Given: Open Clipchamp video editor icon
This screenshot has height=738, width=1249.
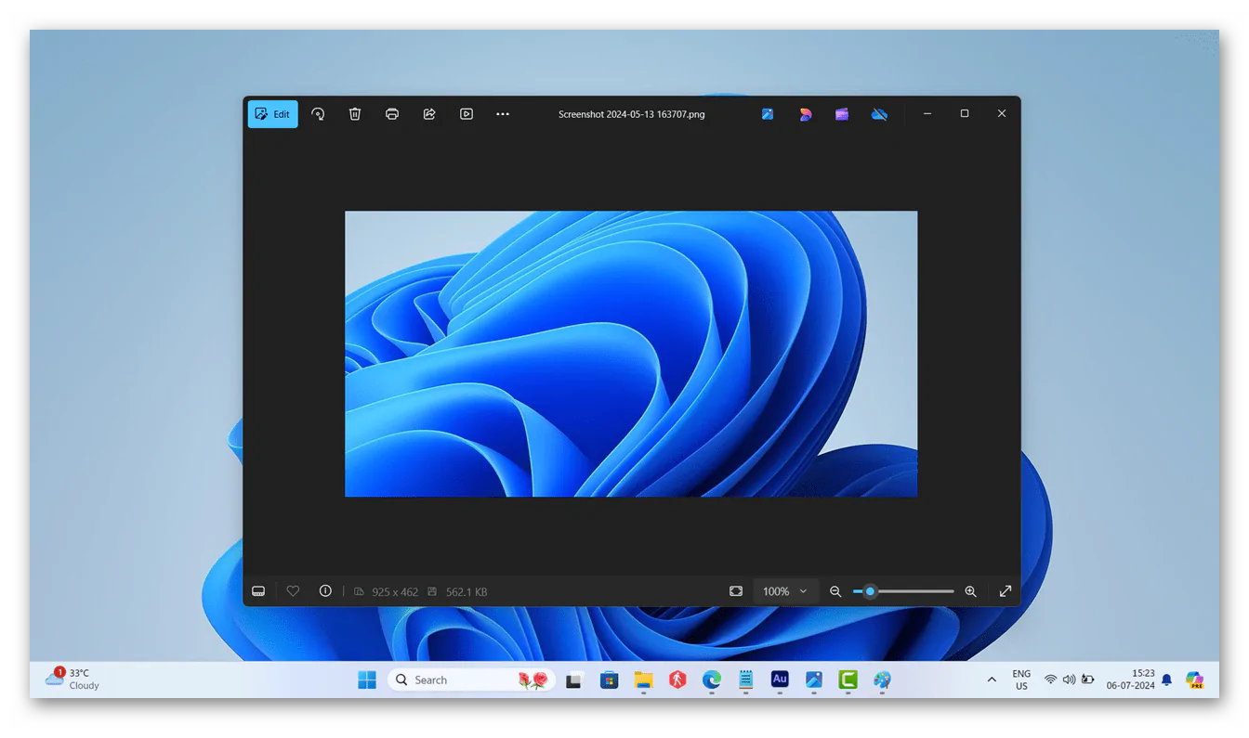Looking at the screenshot, I should point(842,114).
